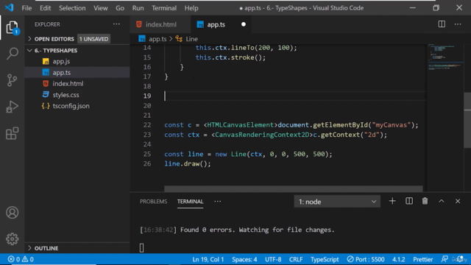This screenshot has height=265, width=471.
Task: Kill the terminal with trash icon
Action: click(x=425, y=201)
